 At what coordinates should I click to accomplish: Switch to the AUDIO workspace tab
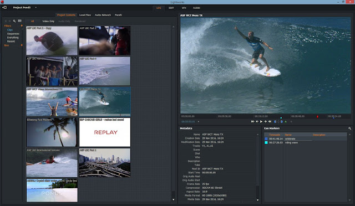click(196, 8)
